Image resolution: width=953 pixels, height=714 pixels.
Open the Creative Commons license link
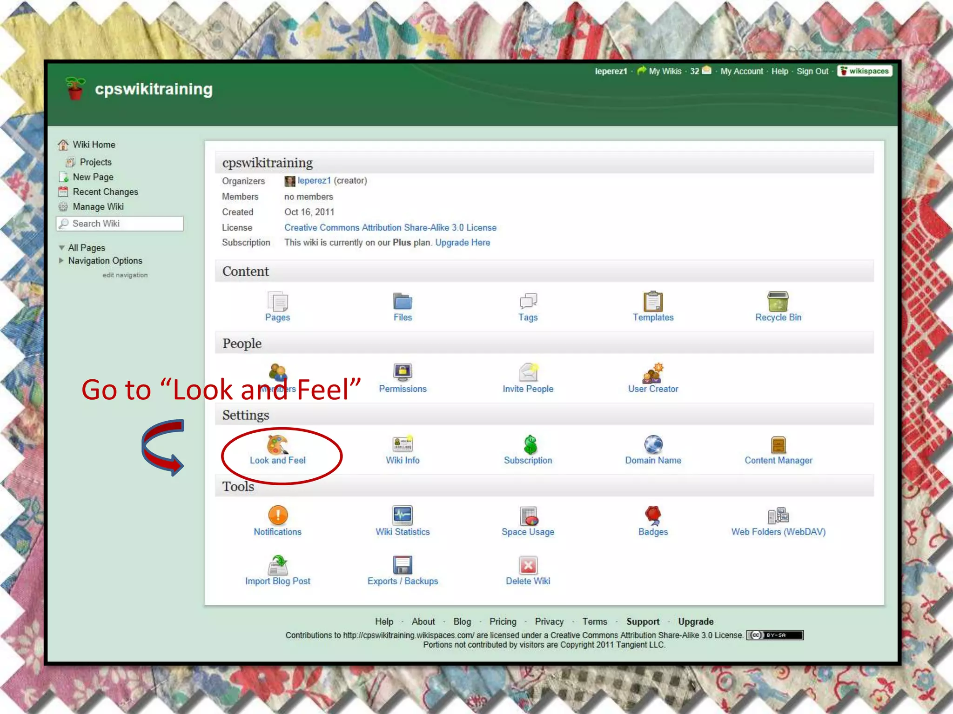point(390,228)
